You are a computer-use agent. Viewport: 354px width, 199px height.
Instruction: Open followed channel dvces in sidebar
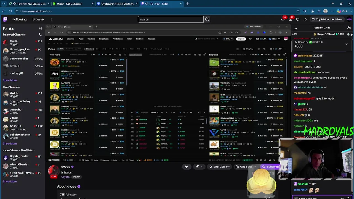coord(22,43)
